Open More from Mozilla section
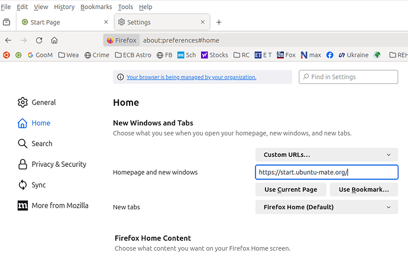This screenshot has height=259, width=408. (x=53, y=205)
